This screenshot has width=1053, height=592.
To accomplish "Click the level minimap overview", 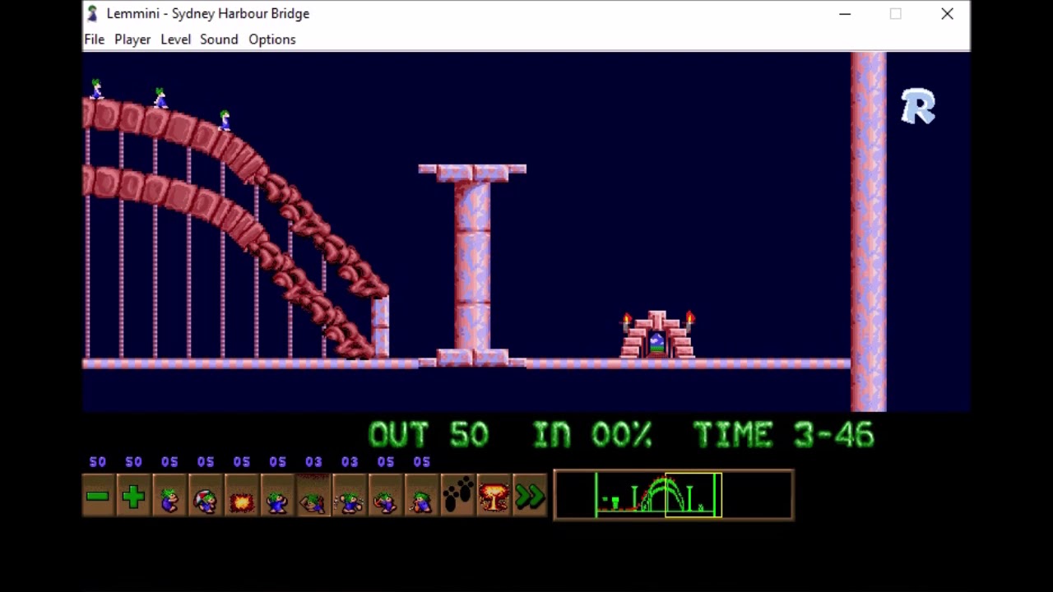I will [674, 495].
